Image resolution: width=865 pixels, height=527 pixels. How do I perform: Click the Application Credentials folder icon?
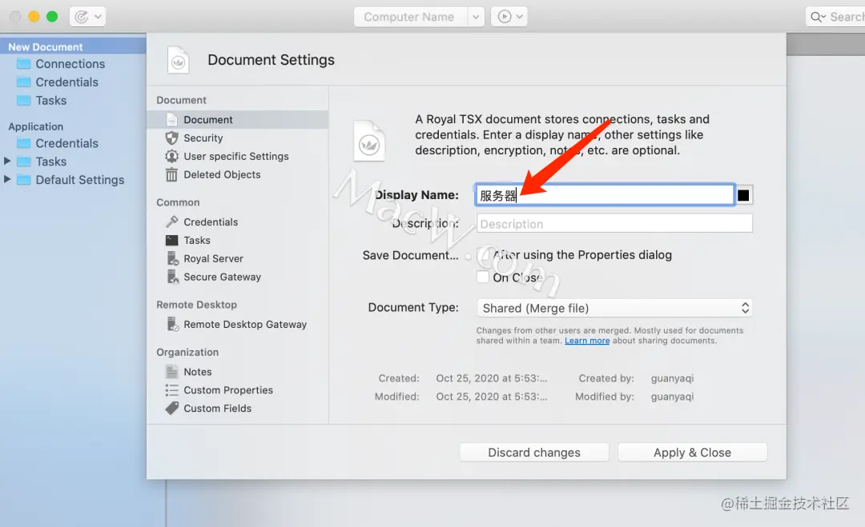(x=24, y=143)
